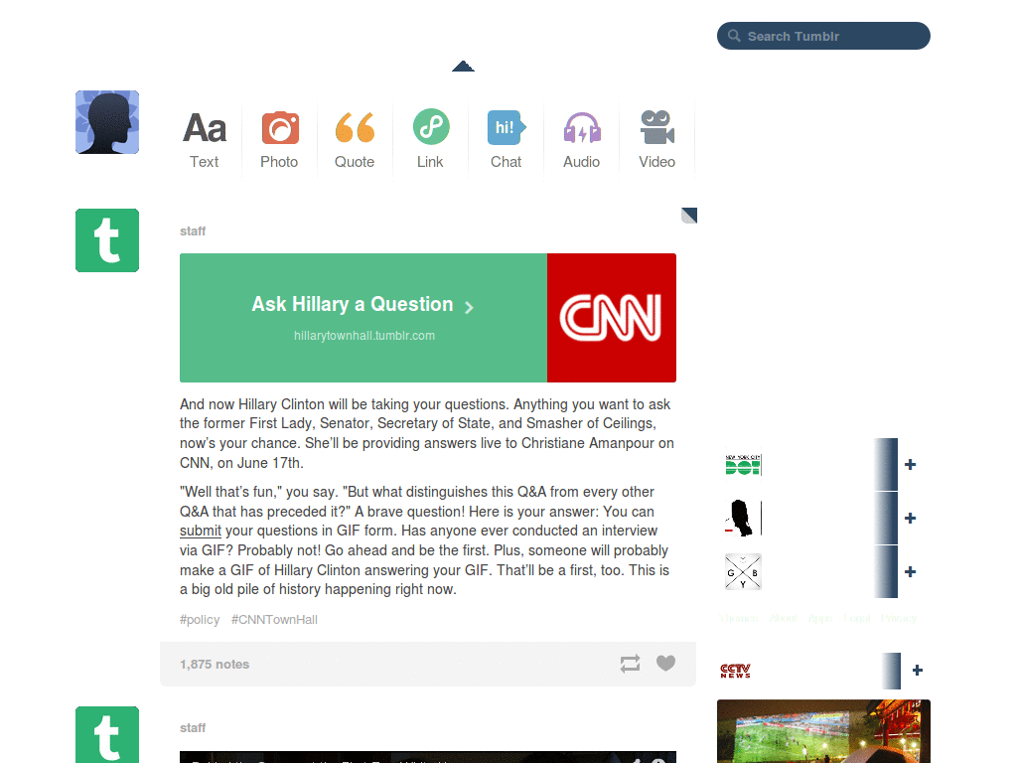This screenshot has height=763, width=1017.
Task: Open the faint Themes footer link
Action: 738,618
